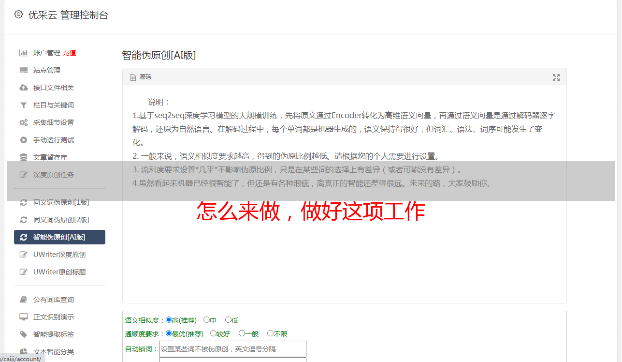
Task: Select 低 for 语义相似度
Action: [x=228, y=320]
